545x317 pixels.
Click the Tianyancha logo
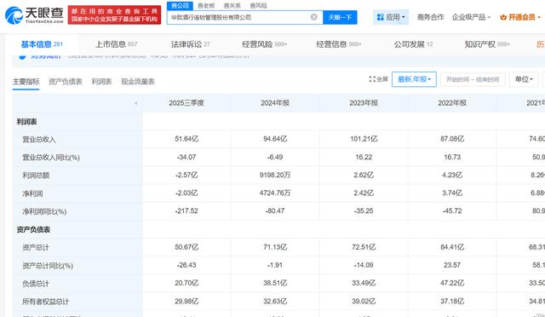[x=34, y=15]
